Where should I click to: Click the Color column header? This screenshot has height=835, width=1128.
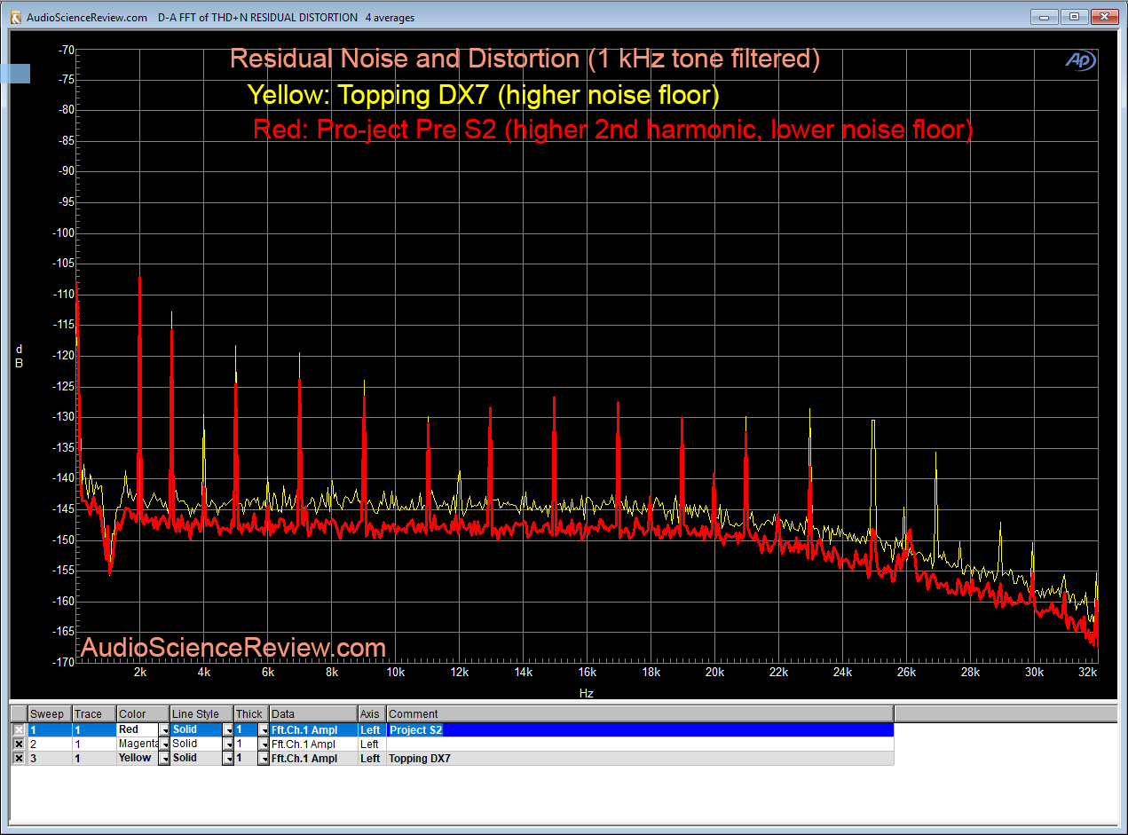143,713
